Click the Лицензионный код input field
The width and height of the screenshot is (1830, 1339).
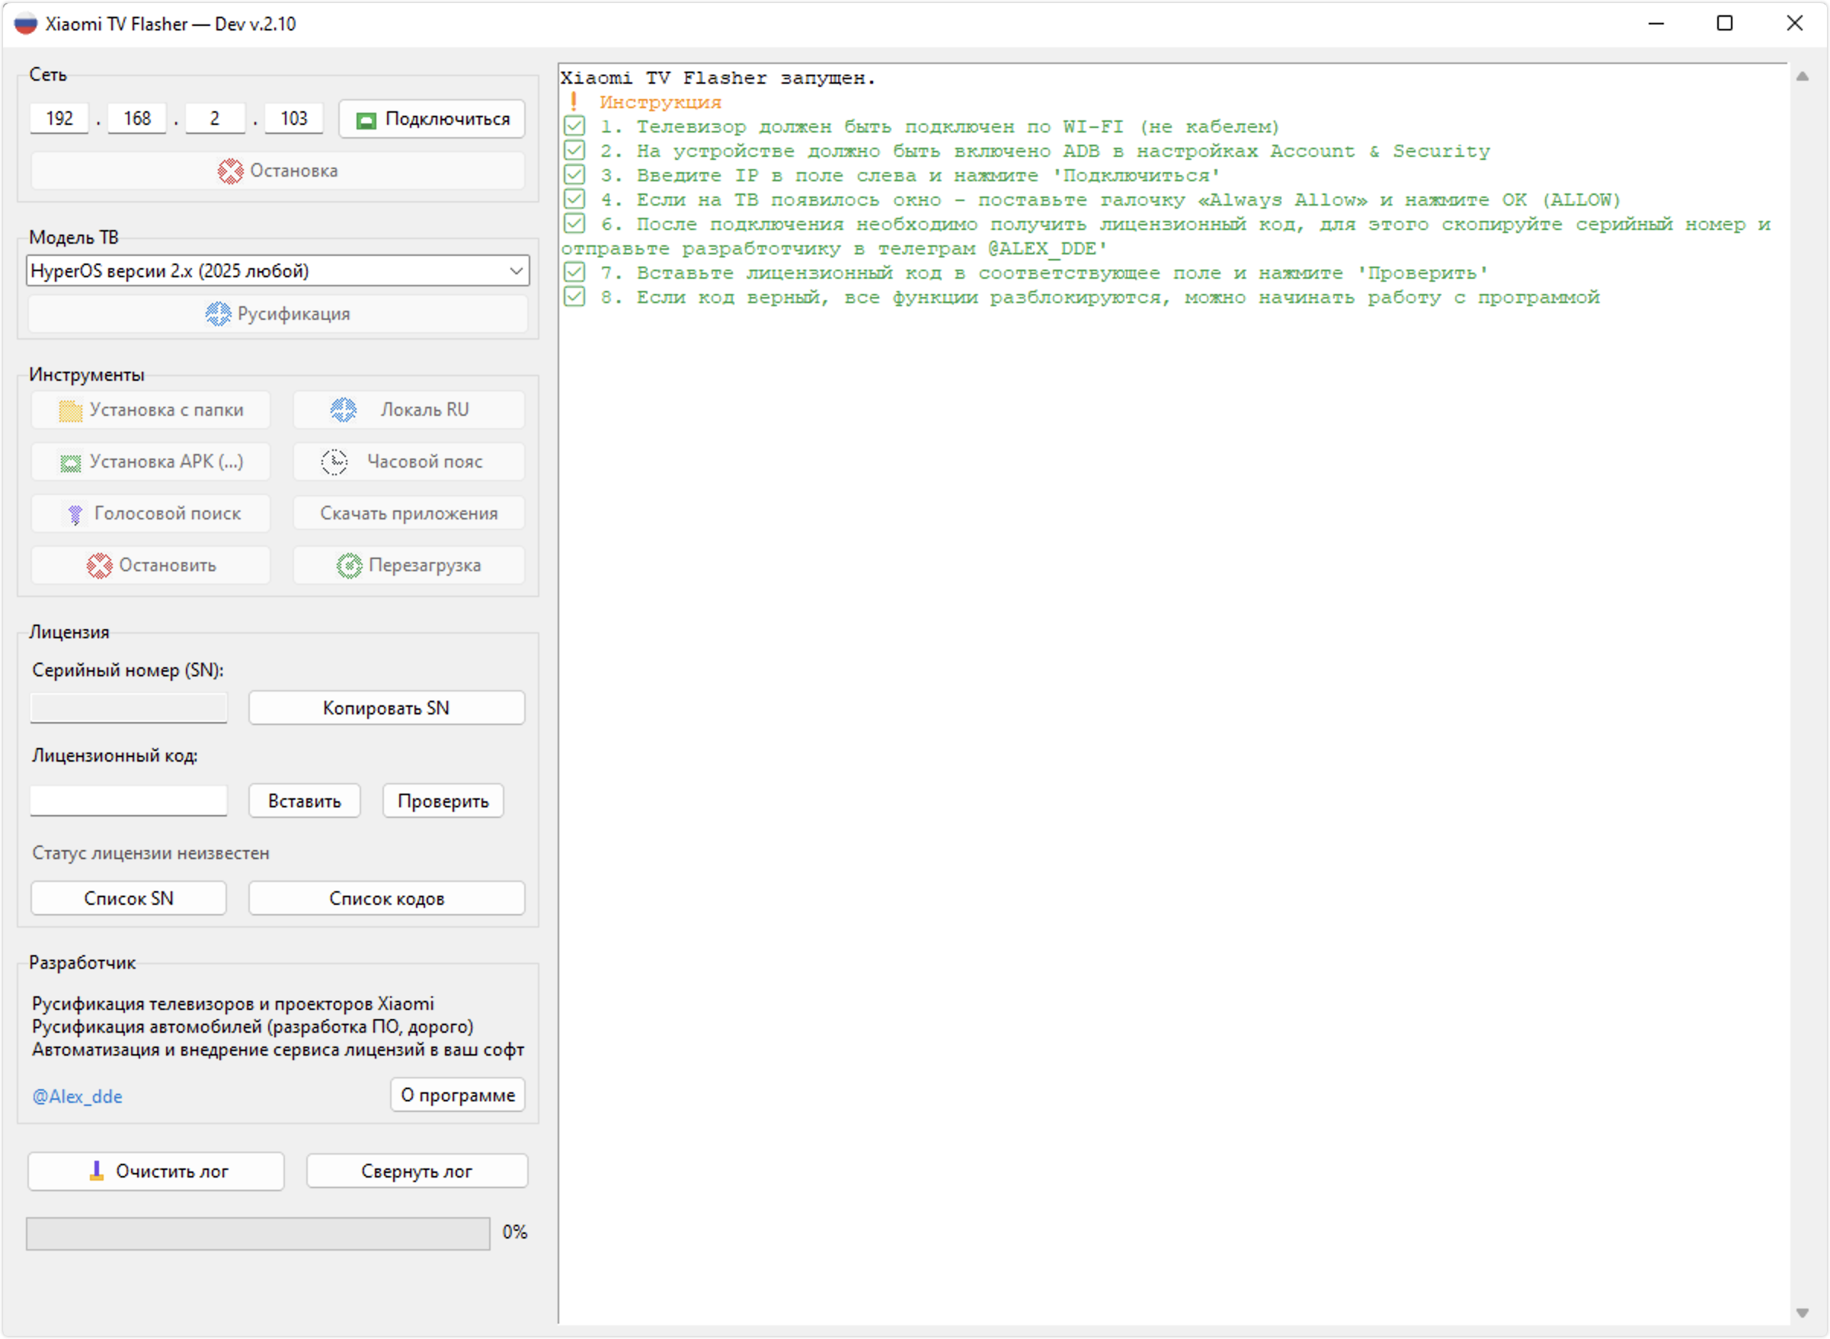click(x=129, y=801)
